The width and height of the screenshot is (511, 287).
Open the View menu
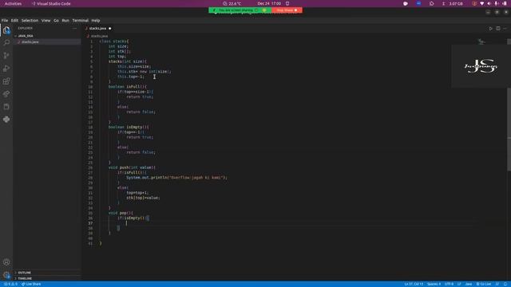pos(46,21)
